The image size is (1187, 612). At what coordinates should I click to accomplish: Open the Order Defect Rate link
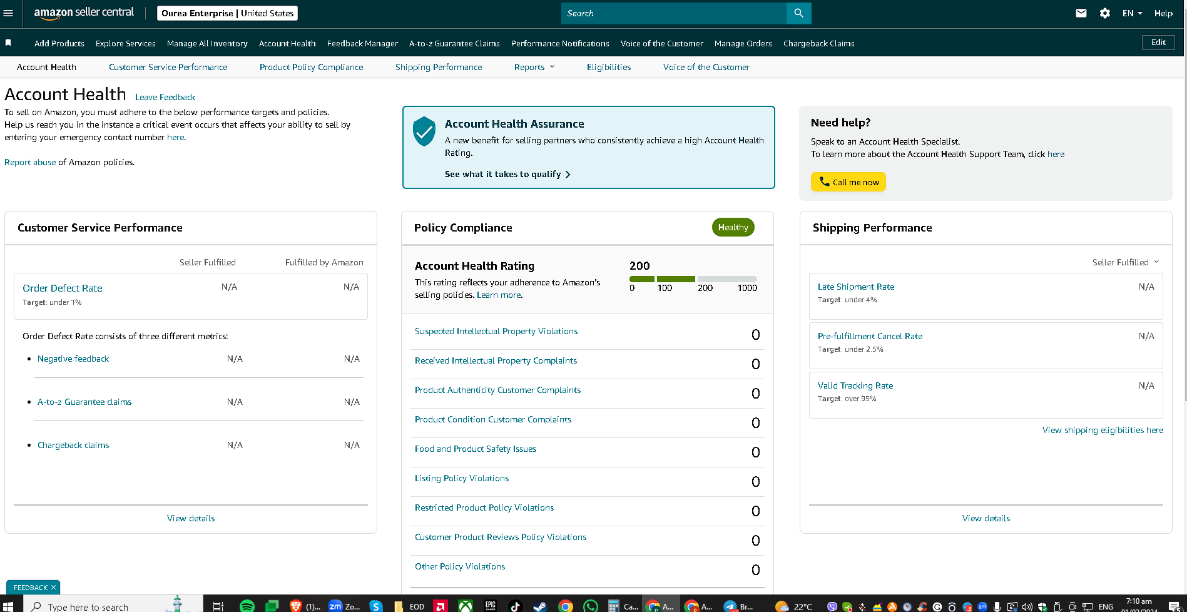click(63, 288)
